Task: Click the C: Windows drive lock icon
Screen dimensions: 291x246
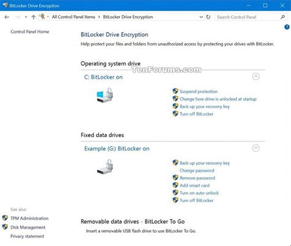Action: click(105, 95)
